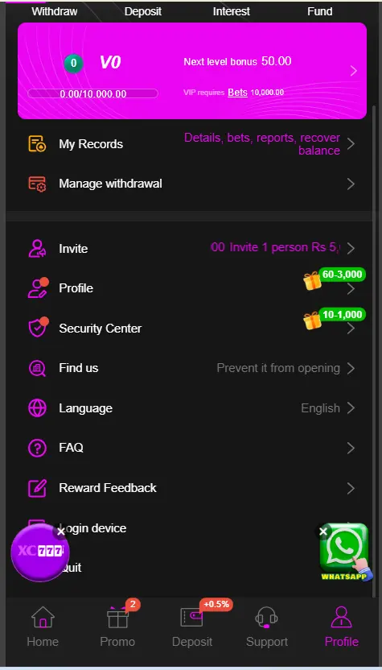Open the Security Center shield icon
This screenshot has width=382, height=670.
click(37, 328)
